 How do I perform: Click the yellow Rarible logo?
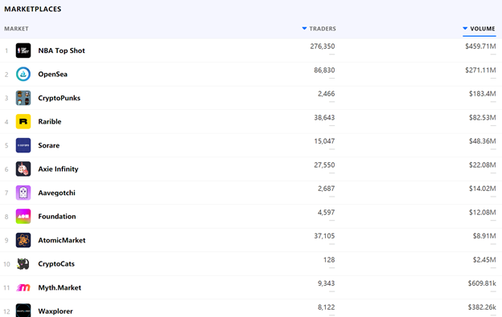(23, 122)
